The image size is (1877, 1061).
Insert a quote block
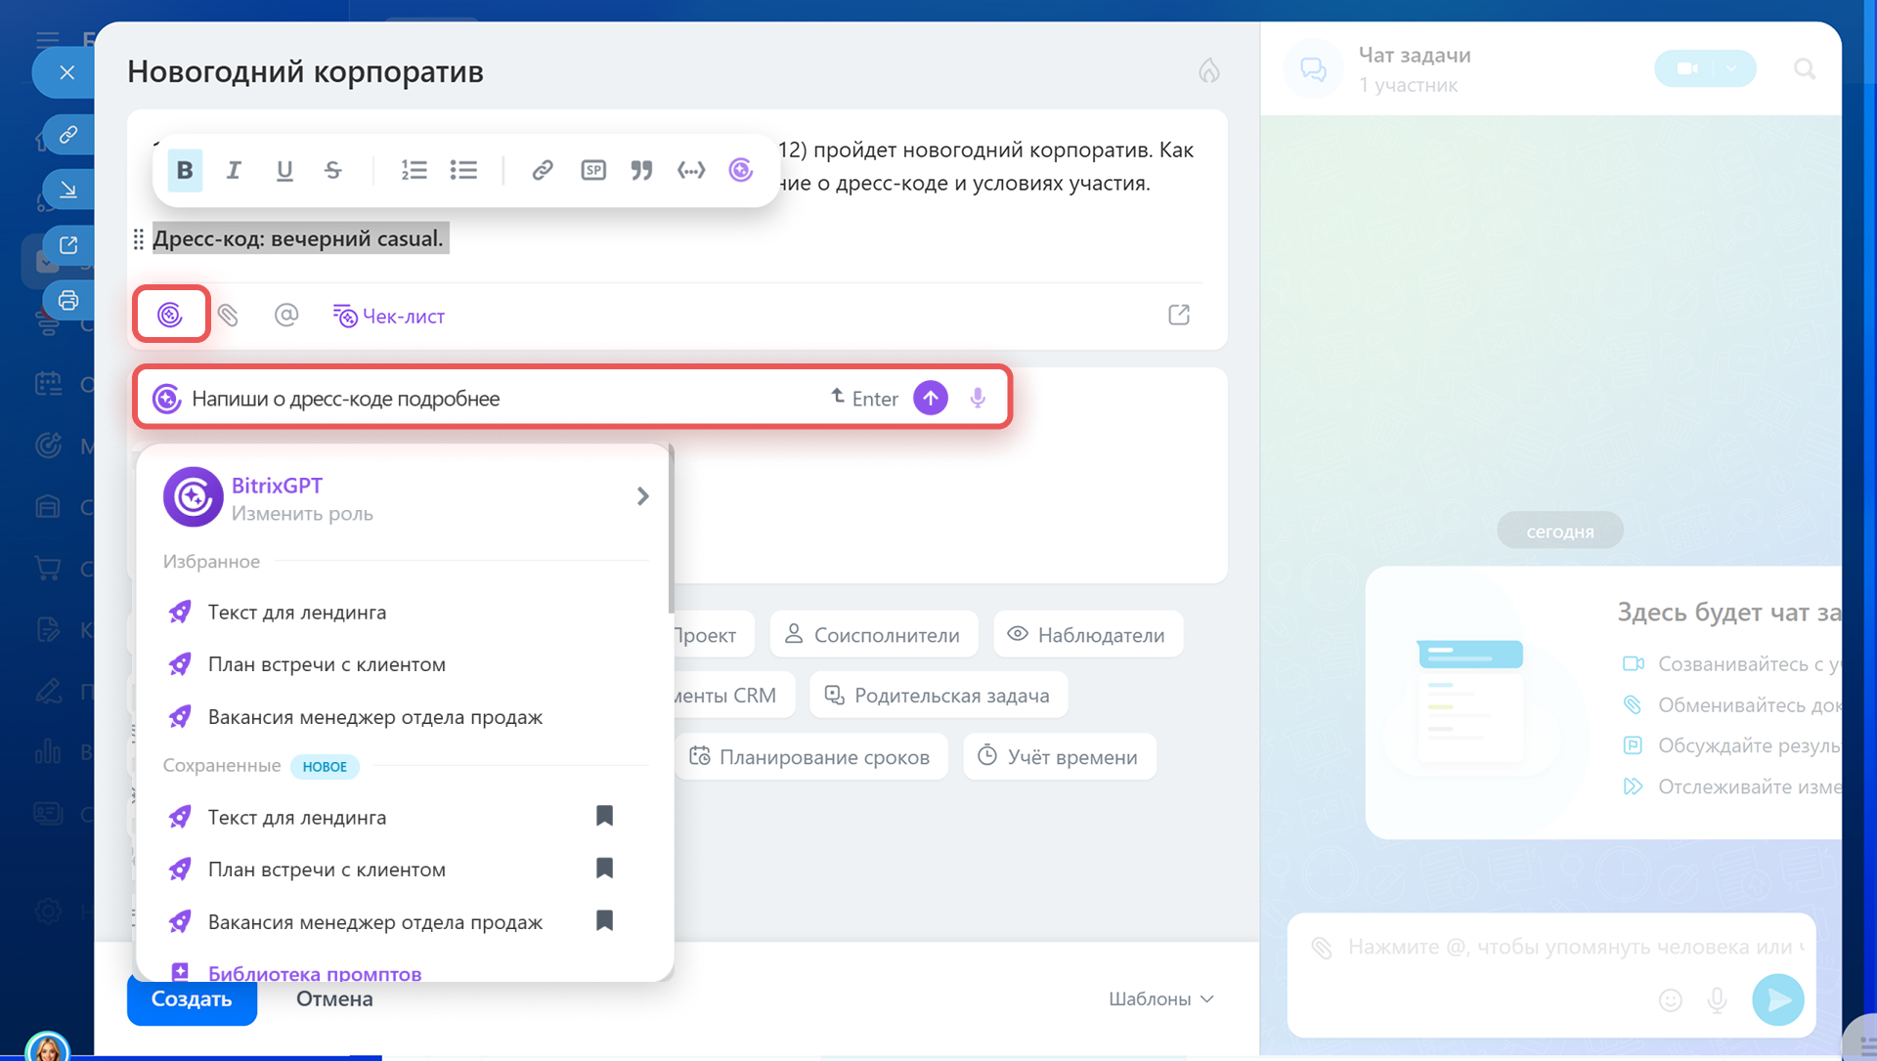point(641,170)
